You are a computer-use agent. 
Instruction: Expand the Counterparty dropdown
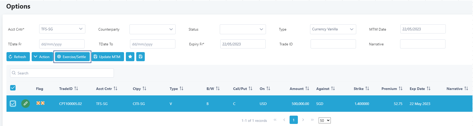pos(152,29)
